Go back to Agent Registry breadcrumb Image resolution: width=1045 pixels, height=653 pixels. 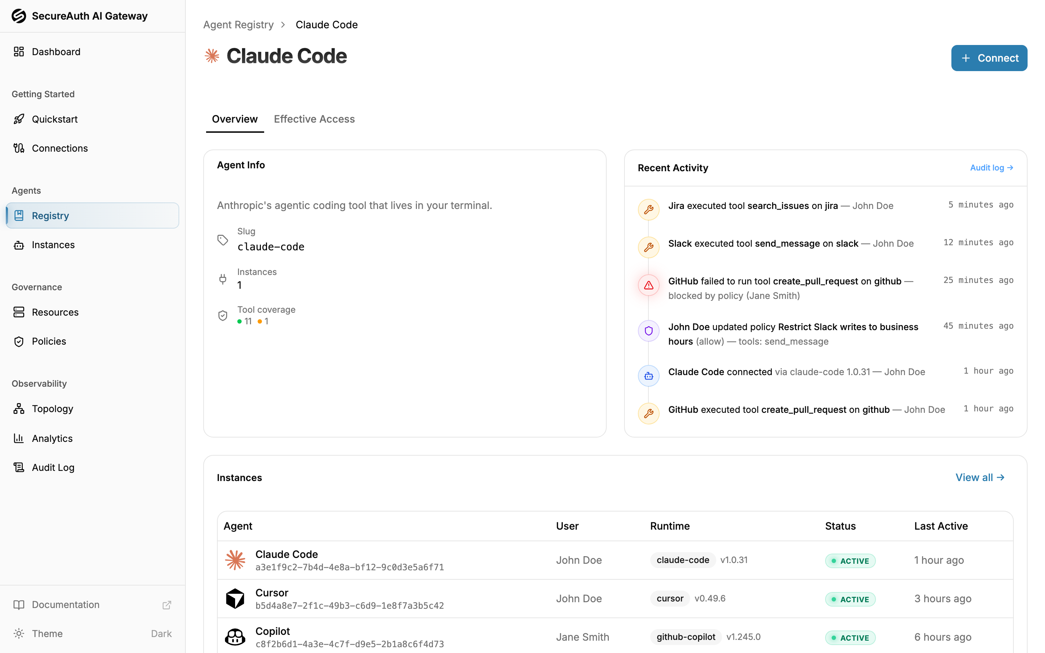[238, 25]
